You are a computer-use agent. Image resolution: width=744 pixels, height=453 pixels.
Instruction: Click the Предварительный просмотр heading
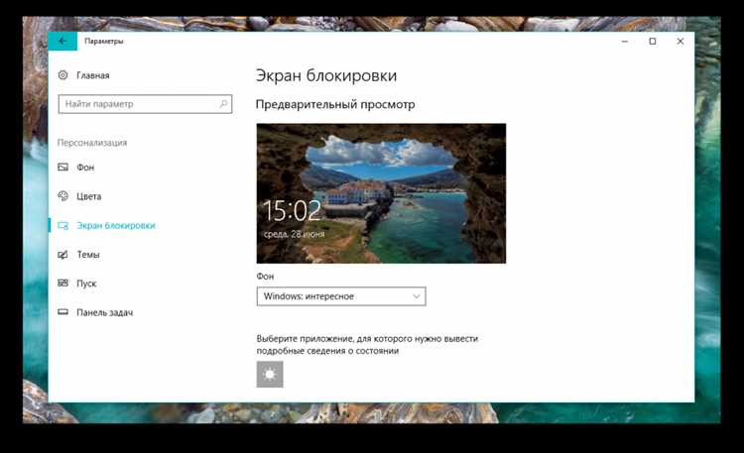335,104
